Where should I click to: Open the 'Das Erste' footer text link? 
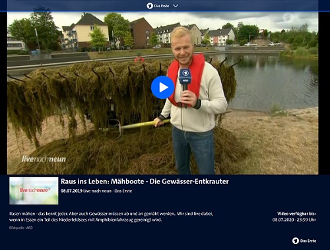[x=308, y=241]
